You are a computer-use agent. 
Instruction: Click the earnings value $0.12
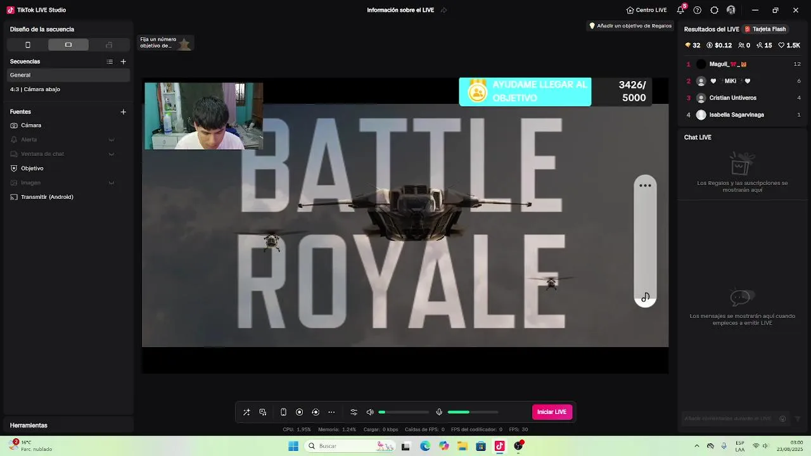point(719,46)
